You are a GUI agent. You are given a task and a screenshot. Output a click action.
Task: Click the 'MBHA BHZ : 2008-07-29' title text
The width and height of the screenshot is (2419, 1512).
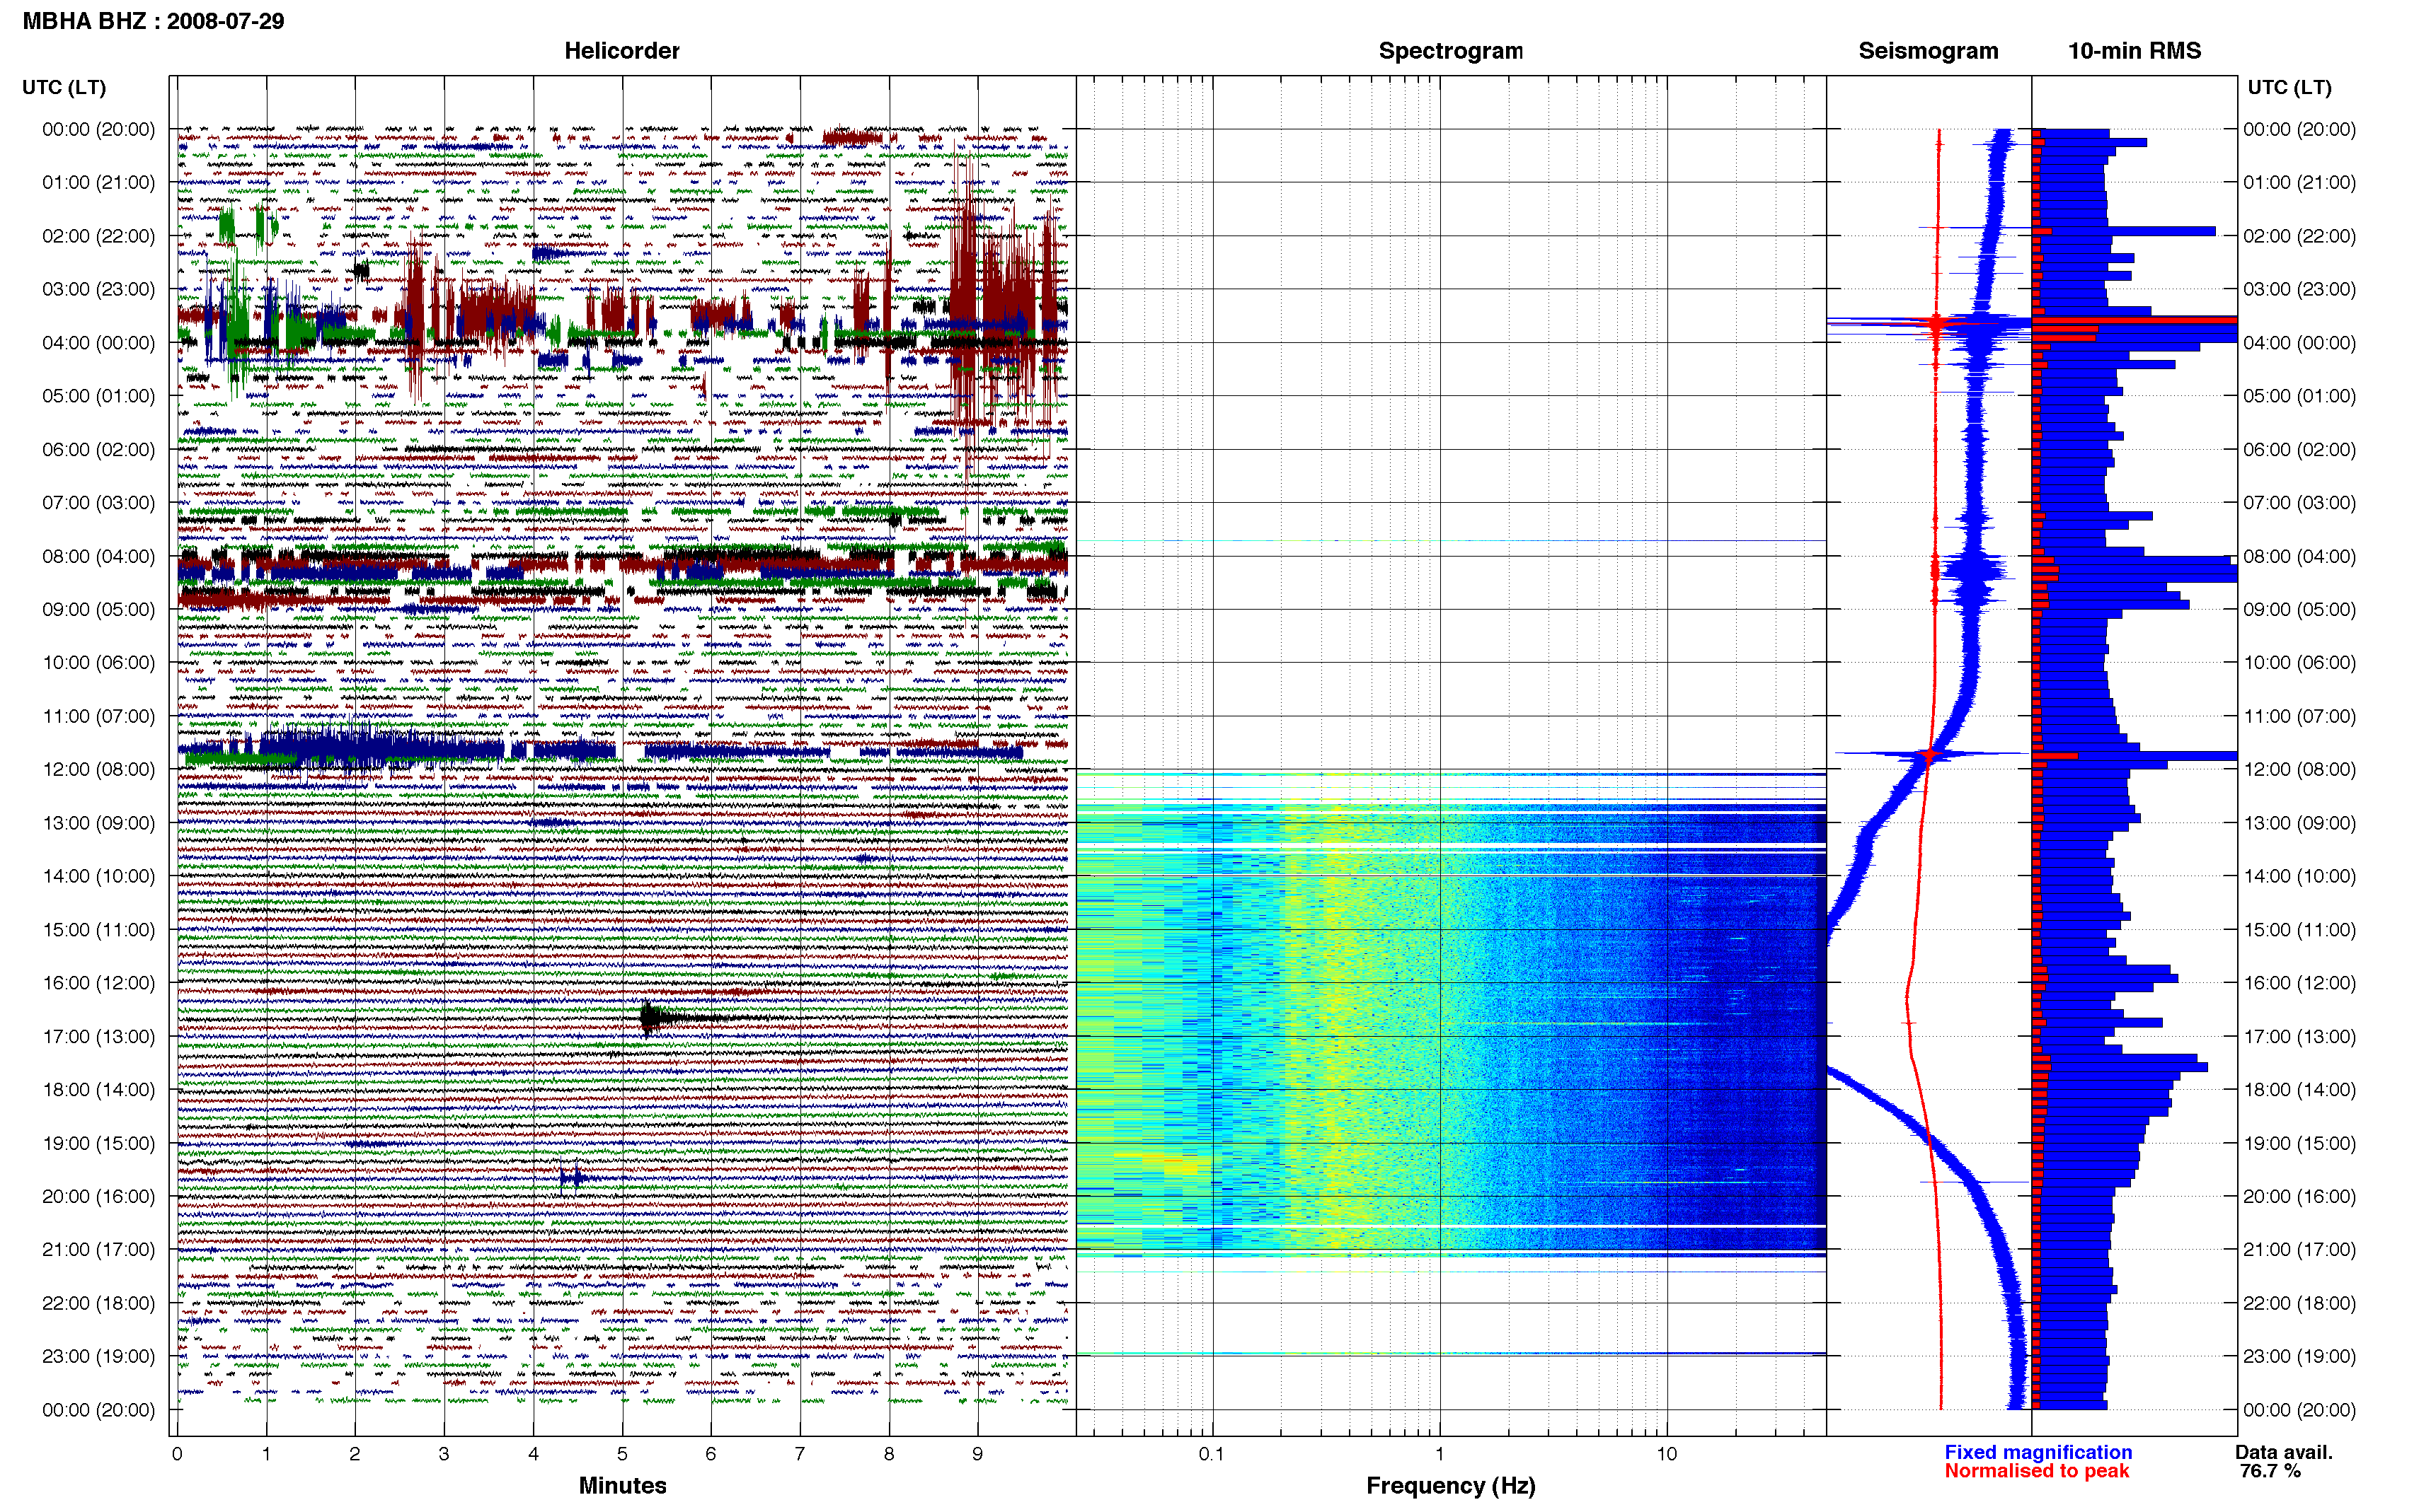point(153,21)
